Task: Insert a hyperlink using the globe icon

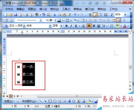Action: pyautogui.click(x=90, y=15)
